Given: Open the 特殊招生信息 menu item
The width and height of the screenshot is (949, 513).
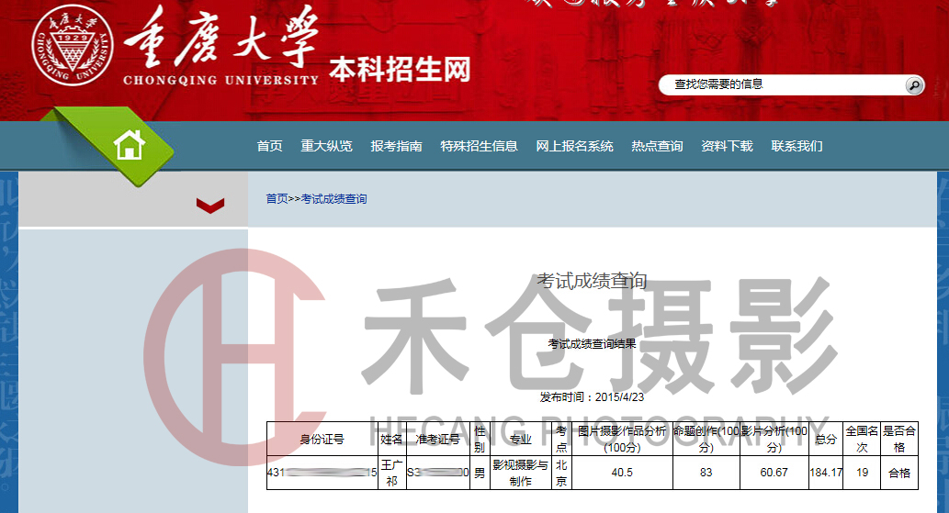Looking at the screenshot, I should [479, 146].
